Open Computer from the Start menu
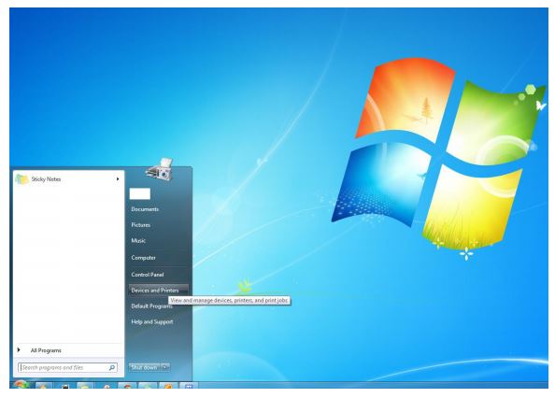 143,258
